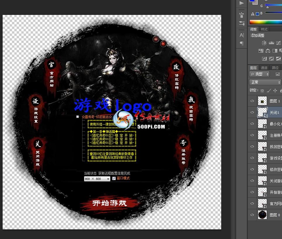Image resolution: width=282 pixels, height=239 pixels.
Task: Click the 开始游戏 button on the canvas
Action: 110,203
